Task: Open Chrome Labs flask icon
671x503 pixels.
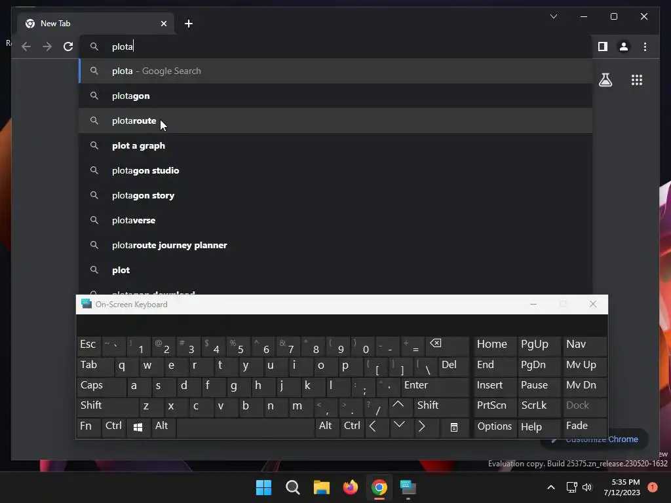Action: point(605,79)
